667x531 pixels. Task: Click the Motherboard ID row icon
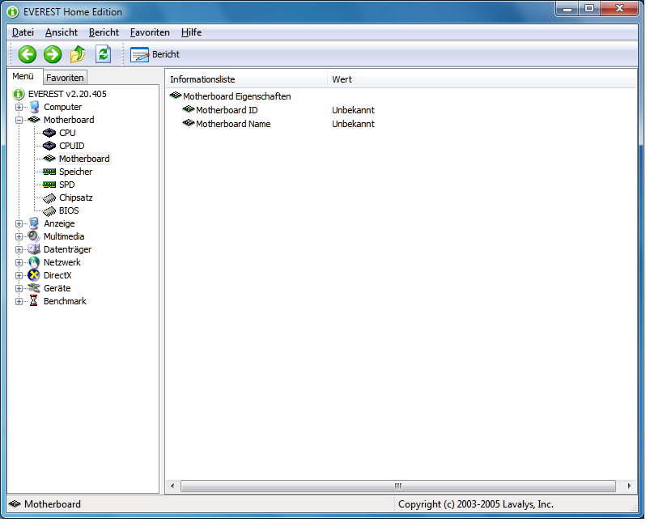click(x=189, y=109)
